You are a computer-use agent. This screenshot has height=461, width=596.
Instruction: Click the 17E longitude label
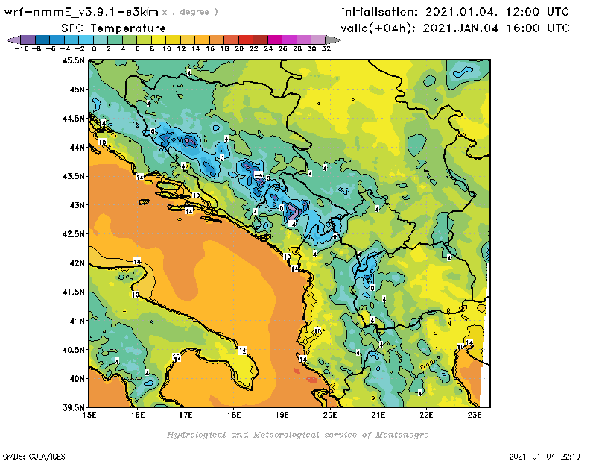(x=186, y=415)
